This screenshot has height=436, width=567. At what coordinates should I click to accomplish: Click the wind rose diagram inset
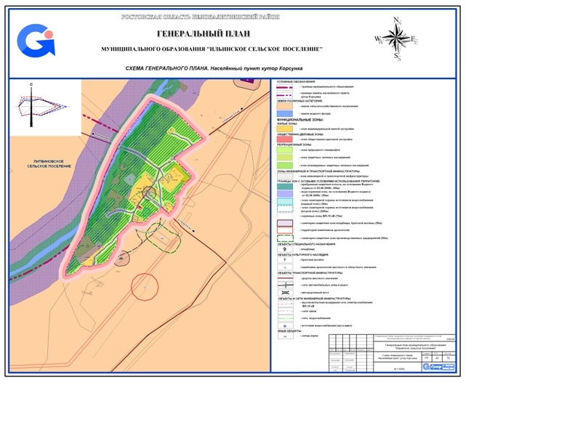click(x=44, y=106)
